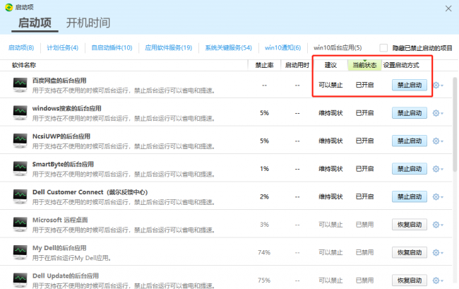This screenshot has height=289, width=459.
Task: Select the NcsiUWP的后台应用 name text
Action: coord(61,136)
